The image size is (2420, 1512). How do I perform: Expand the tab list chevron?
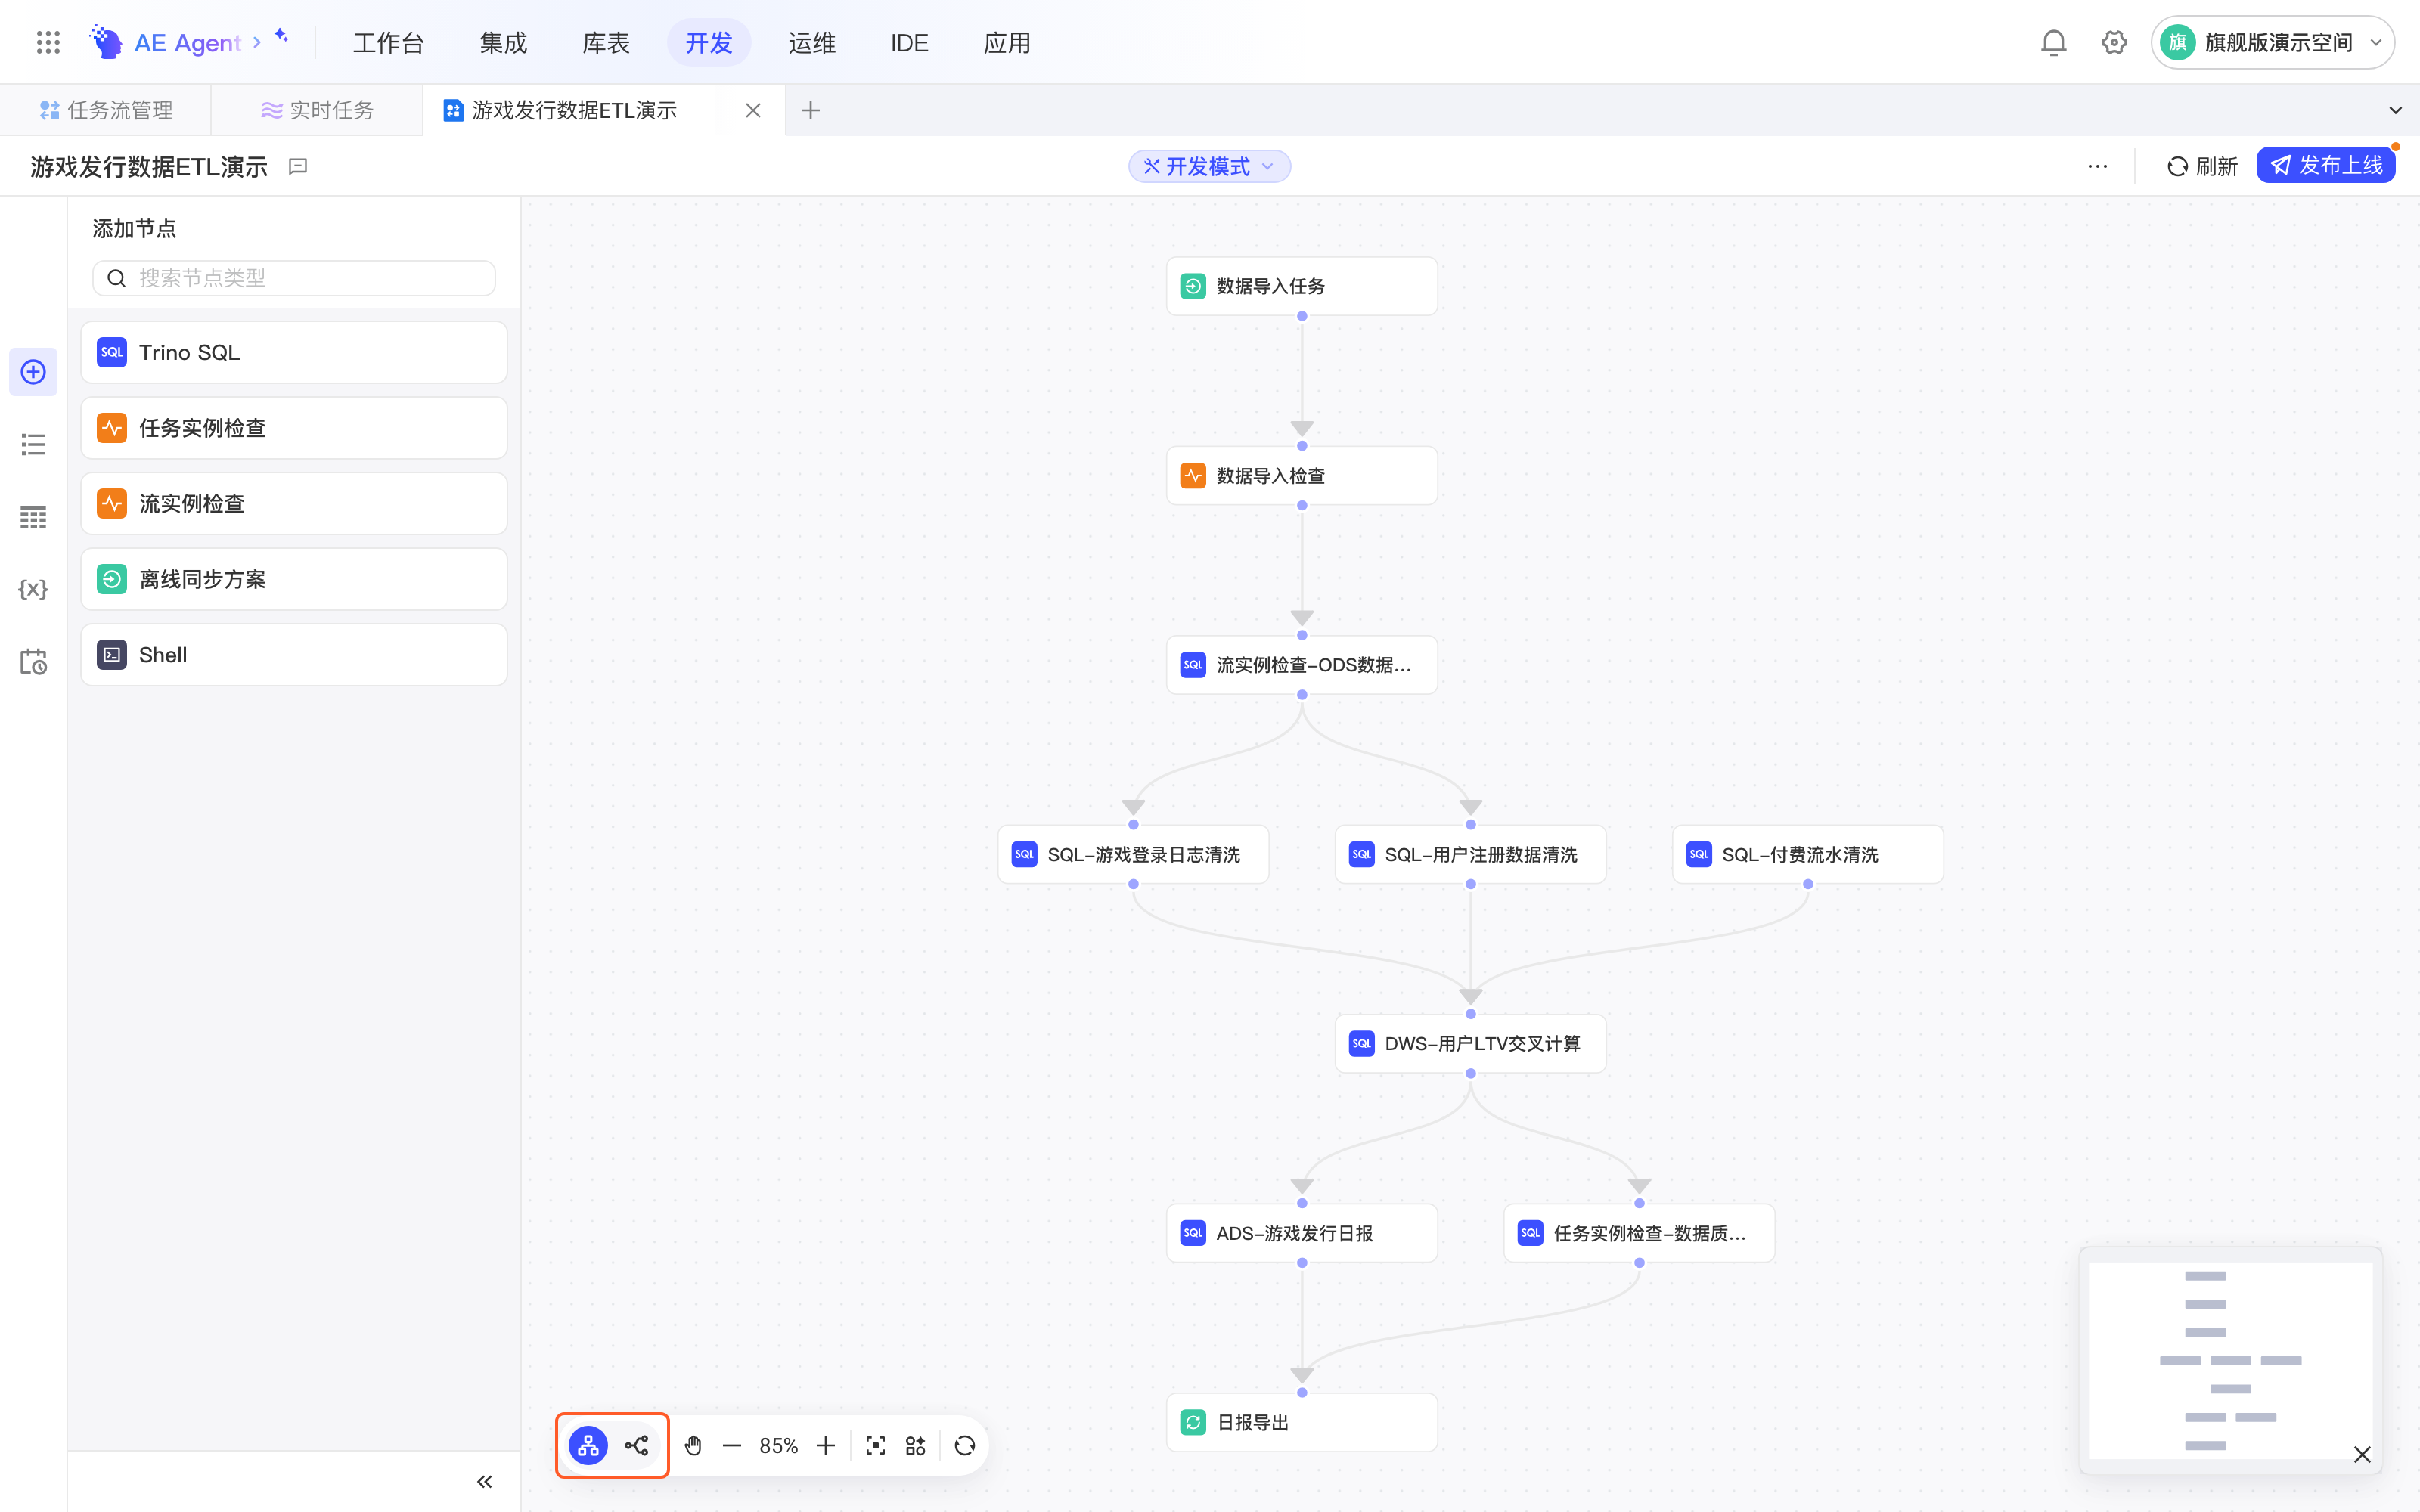2395,110
